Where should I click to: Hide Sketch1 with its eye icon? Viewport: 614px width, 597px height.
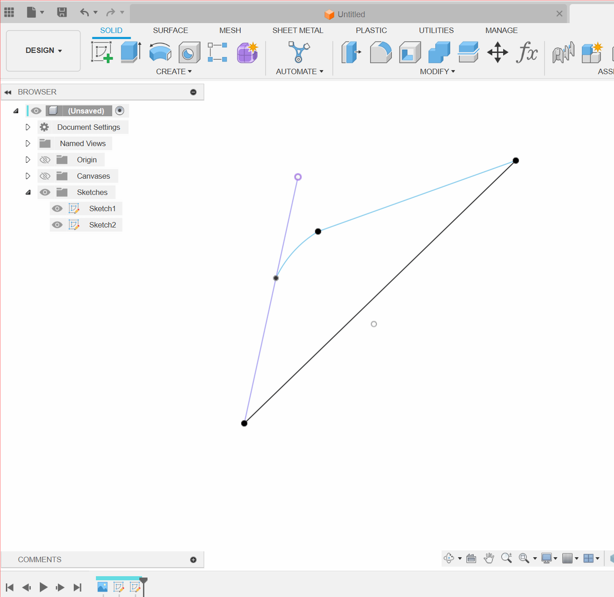(57, 208)
